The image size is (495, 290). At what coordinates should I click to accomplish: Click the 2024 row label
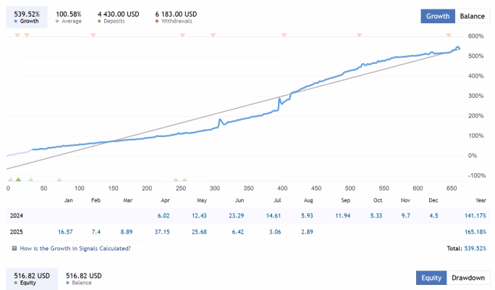coord(17,215)
